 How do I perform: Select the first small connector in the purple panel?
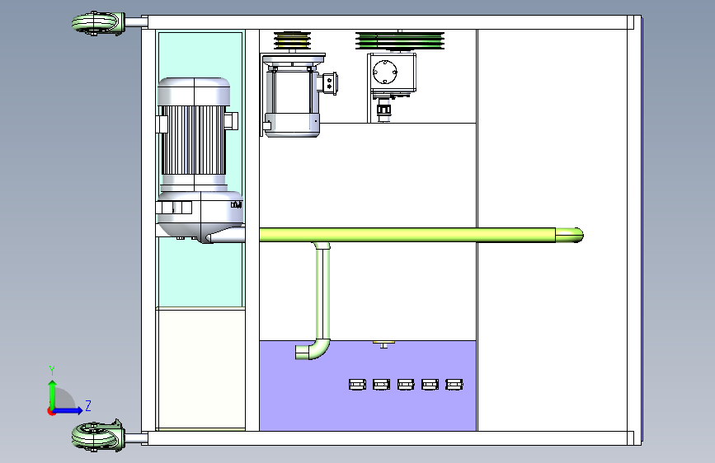(357, 385)
